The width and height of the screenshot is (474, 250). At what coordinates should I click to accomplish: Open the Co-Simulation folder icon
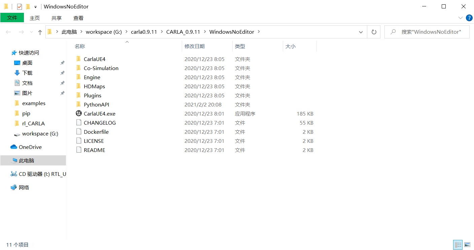coord(78,68)
